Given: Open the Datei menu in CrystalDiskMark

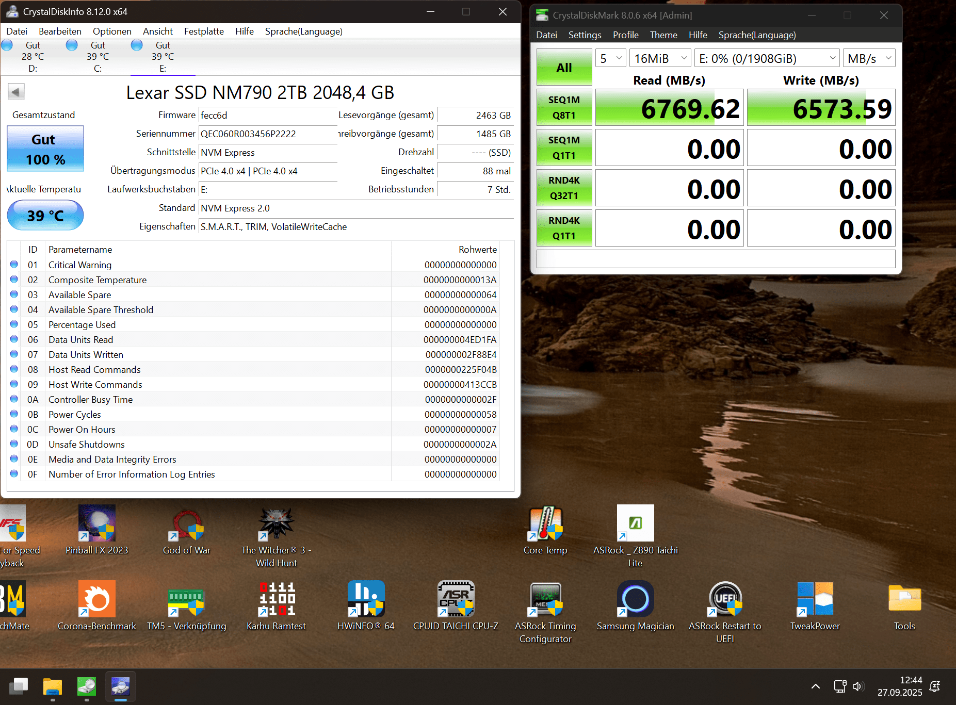Looking at the screenshot, I should [x=547, y=35].
